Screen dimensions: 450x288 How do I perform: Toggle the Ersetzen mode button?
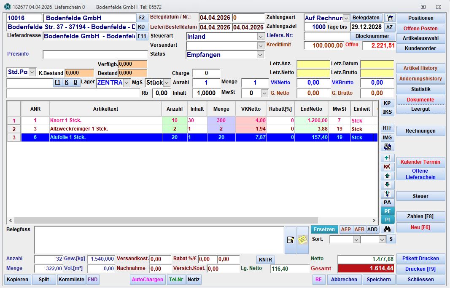[x=324, y=229]
